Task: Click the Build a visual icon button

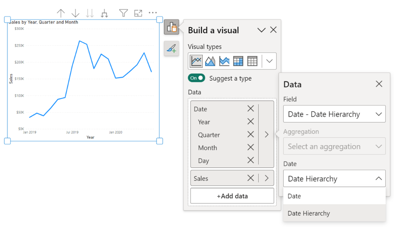Action: (171, 27)
